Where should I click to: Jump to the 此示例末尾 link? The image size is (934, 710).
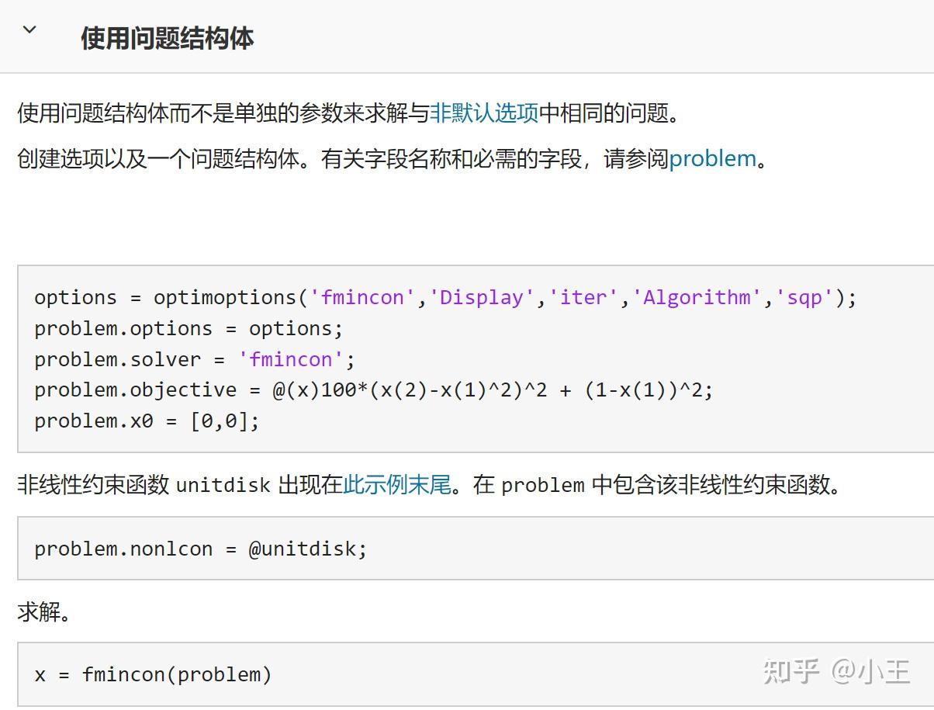click(396, 485)
